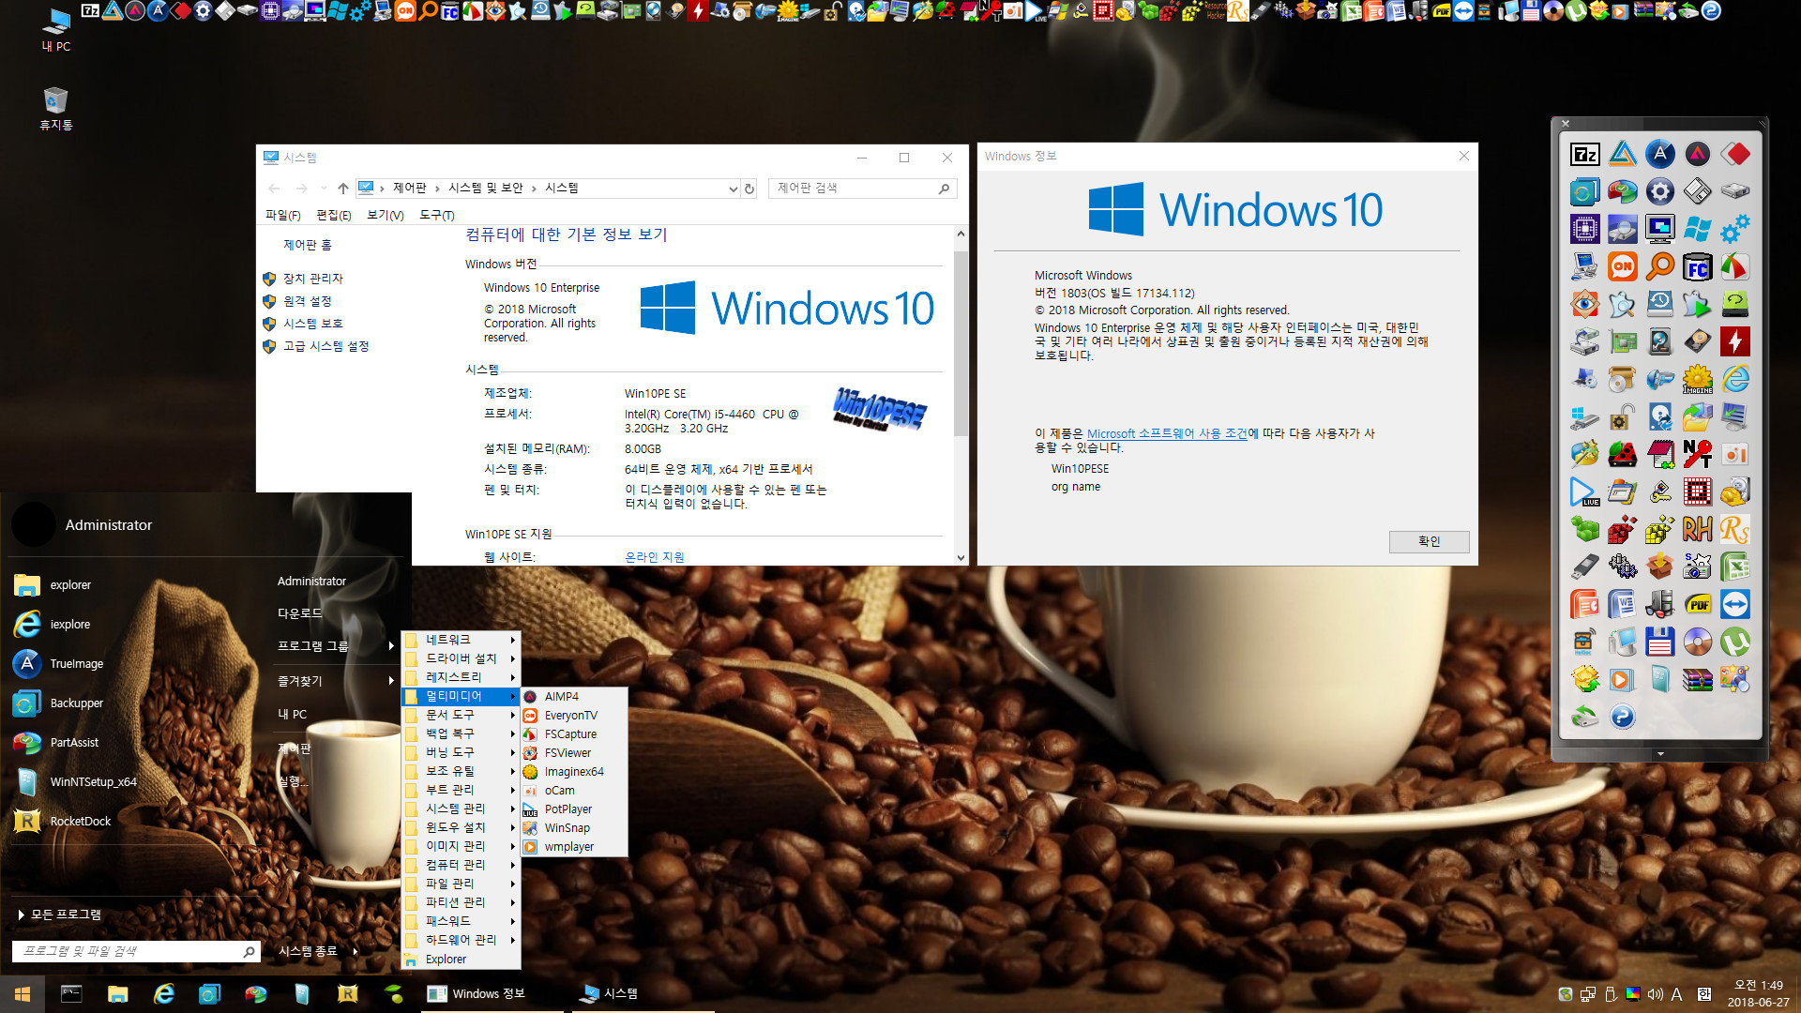This screenshot has width=1801, height=1013.
Task: Open yellow PDF reader icon in right panel
Action: pyautogui.click(x=1697, y=604)
